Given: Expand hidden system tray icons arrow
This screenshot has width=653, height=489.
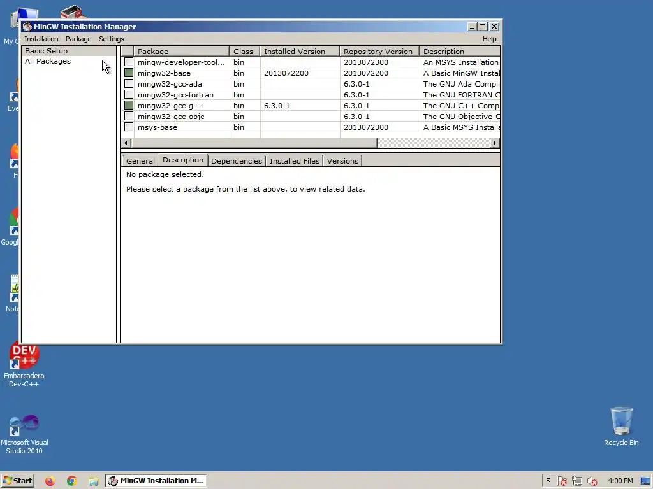Looking at the screenshot, I should coord(548,480).
